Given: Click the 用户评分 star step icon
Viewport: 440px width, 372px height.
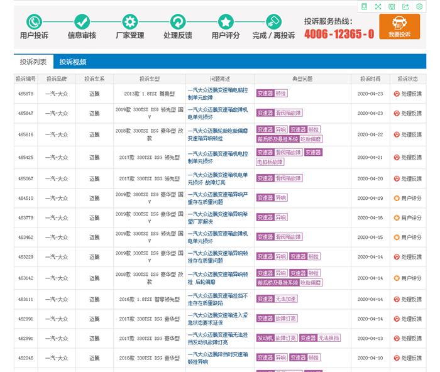Looking at the screenshot, I should (x=226, y=21).
